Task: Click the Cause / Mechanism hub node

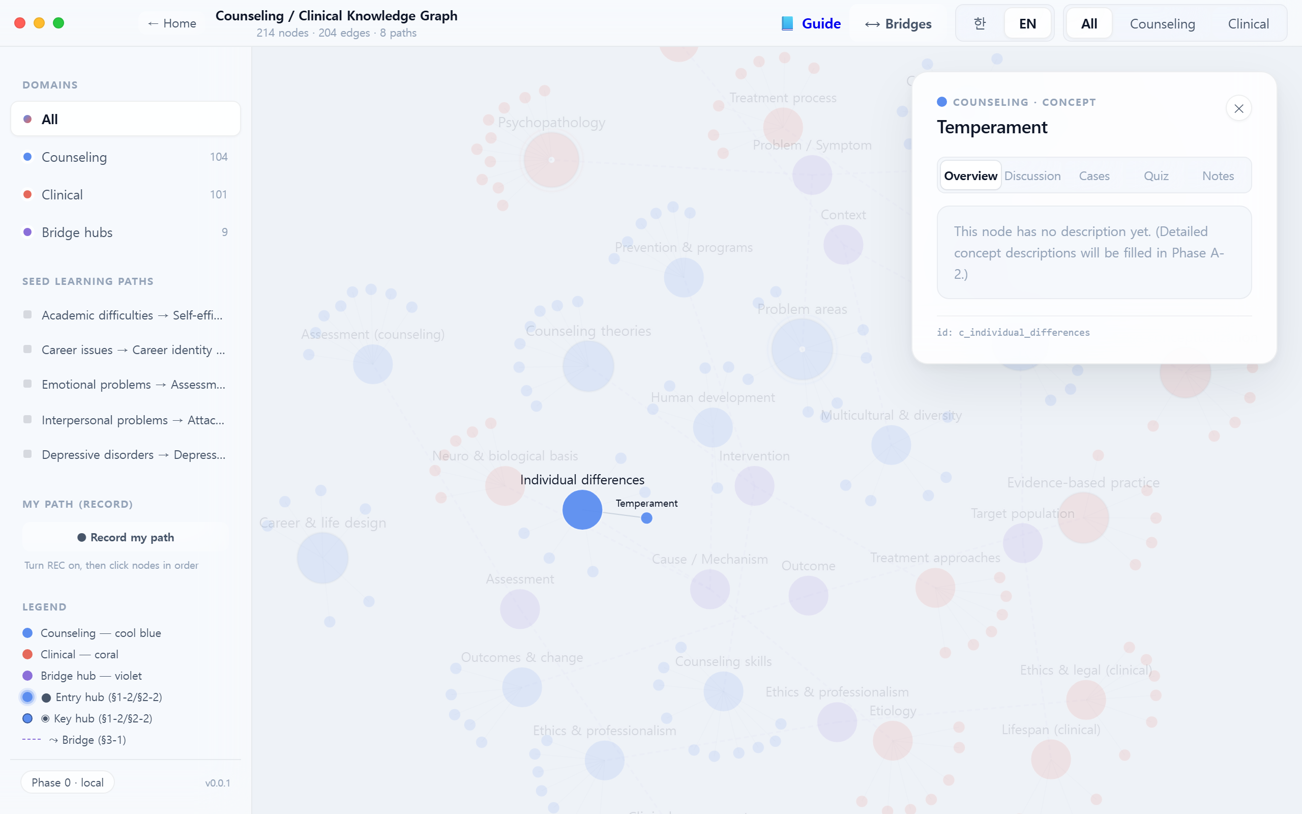Action: pyautogui.click(x=709, y=589)
